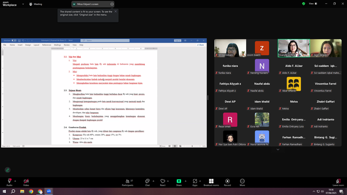The image size is (347, 195).
Task: Click Zhabri Gaffari participant name
Action: pyautogui.click(x=325, y=102)
